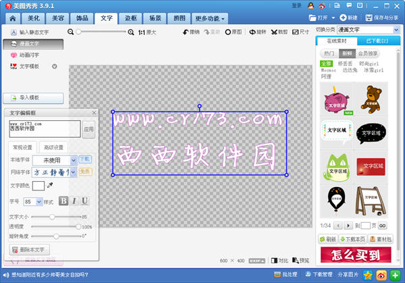Pick the eyedropper next to text color
The width and height of the screenshot is (405, 283).
[50, 185]
